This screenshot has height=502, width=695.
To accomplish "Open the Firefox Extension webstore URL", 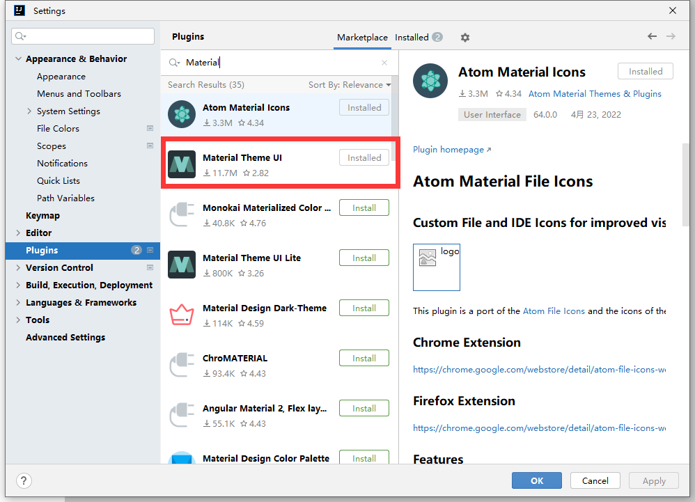I will point(539,428).
